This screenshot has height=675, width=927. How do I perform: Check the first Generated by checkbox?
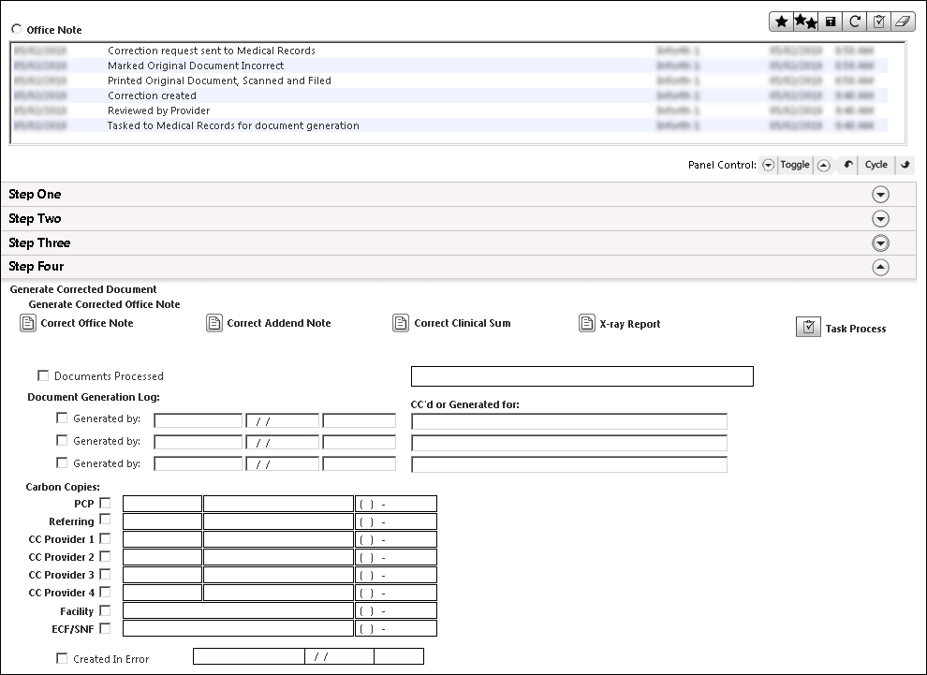(62, 418)
